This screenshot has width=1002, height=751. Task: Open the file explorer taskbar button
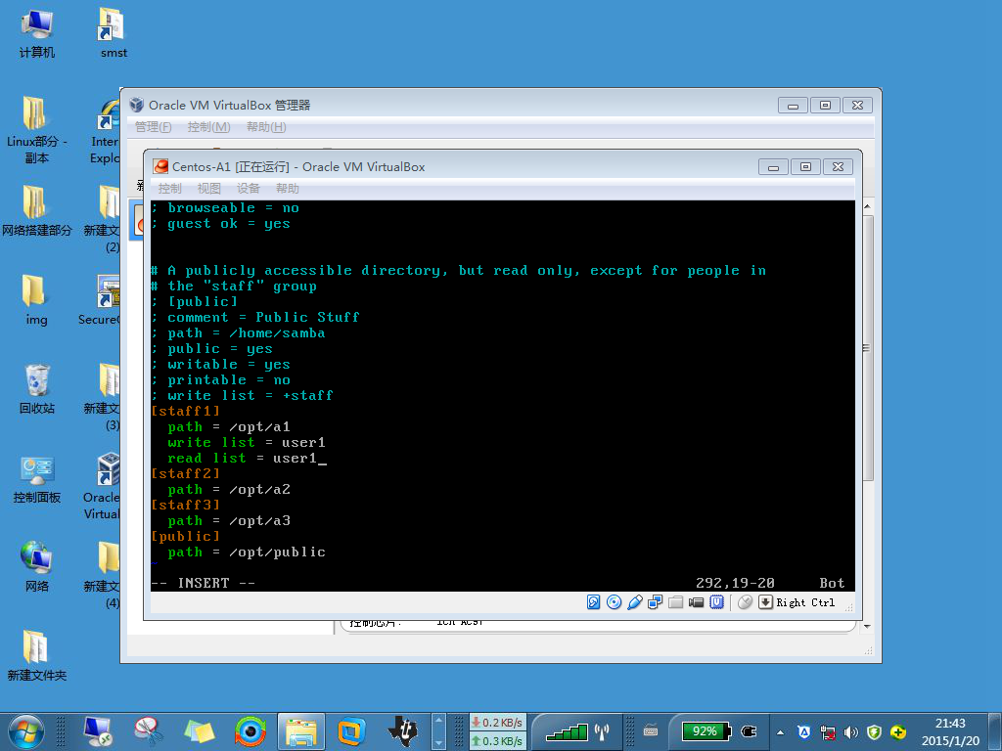point(301,731)
